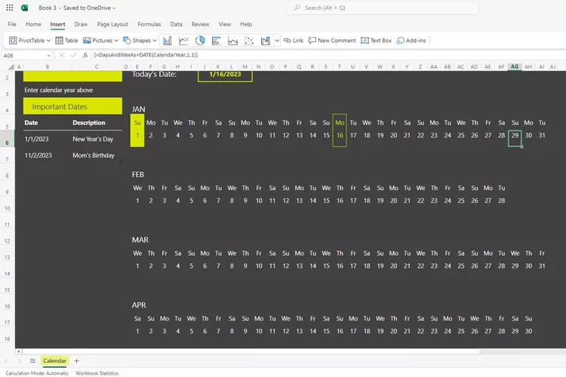This screenshot has height=377, width=566.
Task: Insert a Text Box
Action: pos(376,41)
